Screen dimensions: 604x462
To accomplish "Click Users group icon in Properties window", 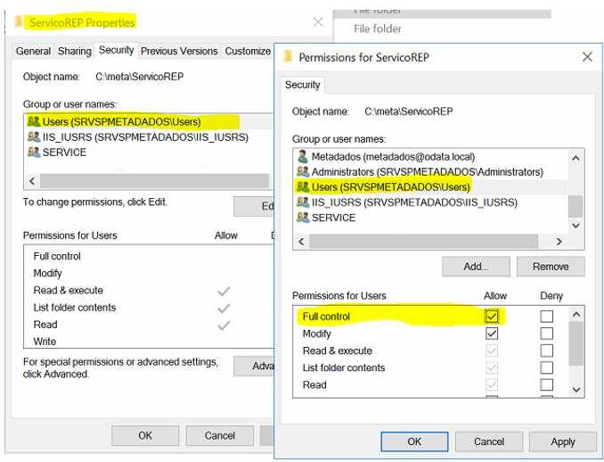I will click(33, 121).
